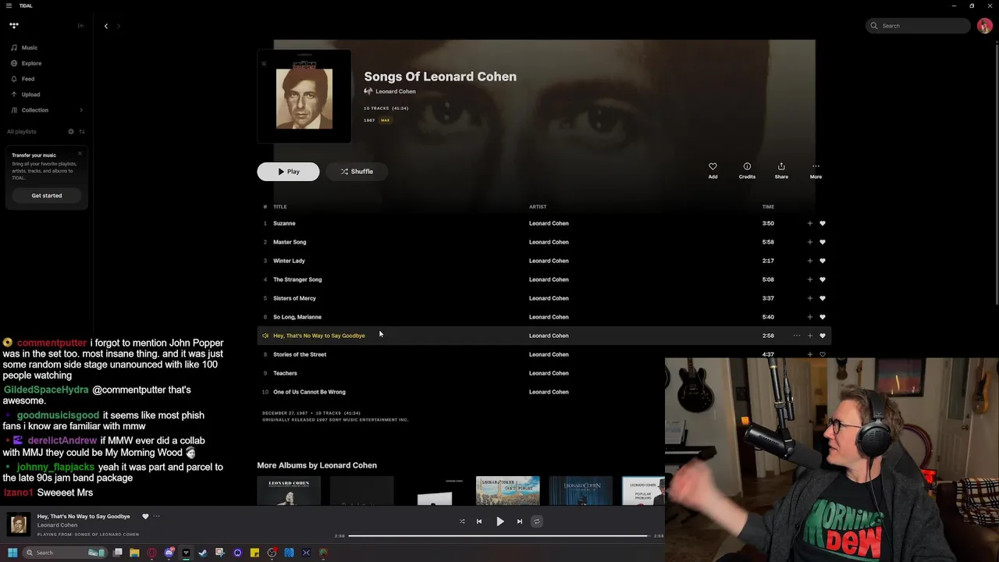Screen dimensions: 999x562
Task: Click into the TIDAL Search field
Action: (918, 26)
